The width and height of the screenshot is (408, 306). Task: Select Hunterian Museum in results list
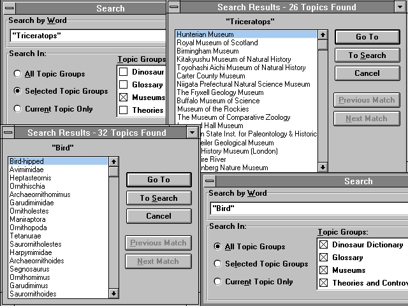pos(247,34)
